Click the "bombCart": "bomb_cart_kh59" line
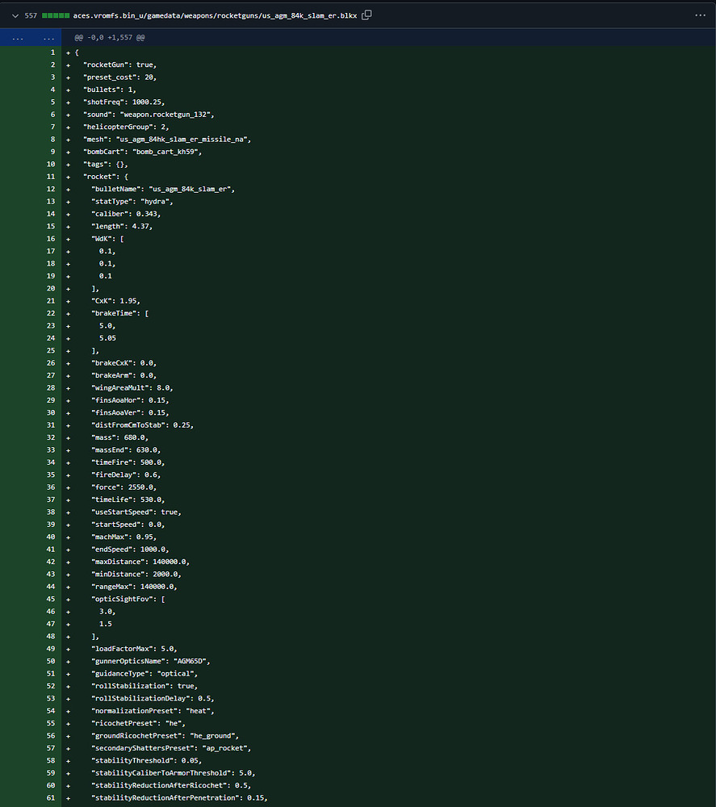Screen dimensions: 716x807 pyautogui.click(x=142, y=152)
